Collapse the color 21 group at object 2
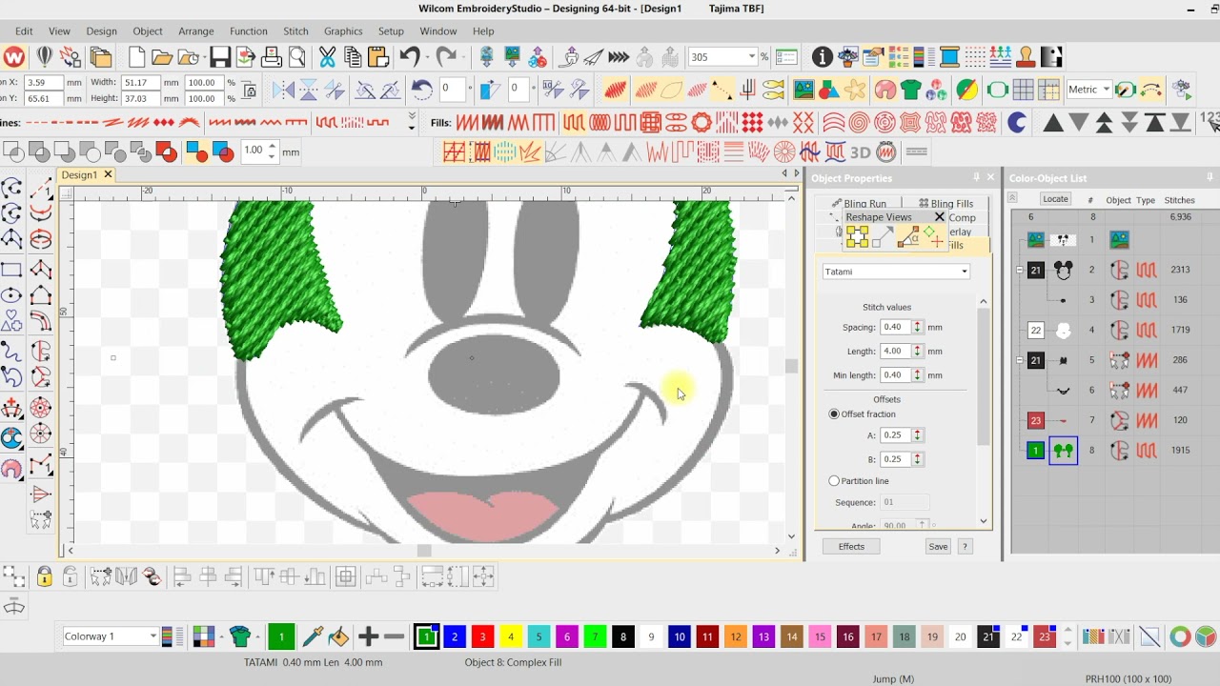This screenshot has width=1220, height=686. click(1019, 270)
